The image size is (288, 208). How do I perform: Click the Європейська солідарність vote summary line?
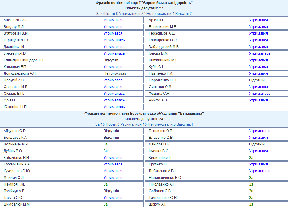point(144,14)
